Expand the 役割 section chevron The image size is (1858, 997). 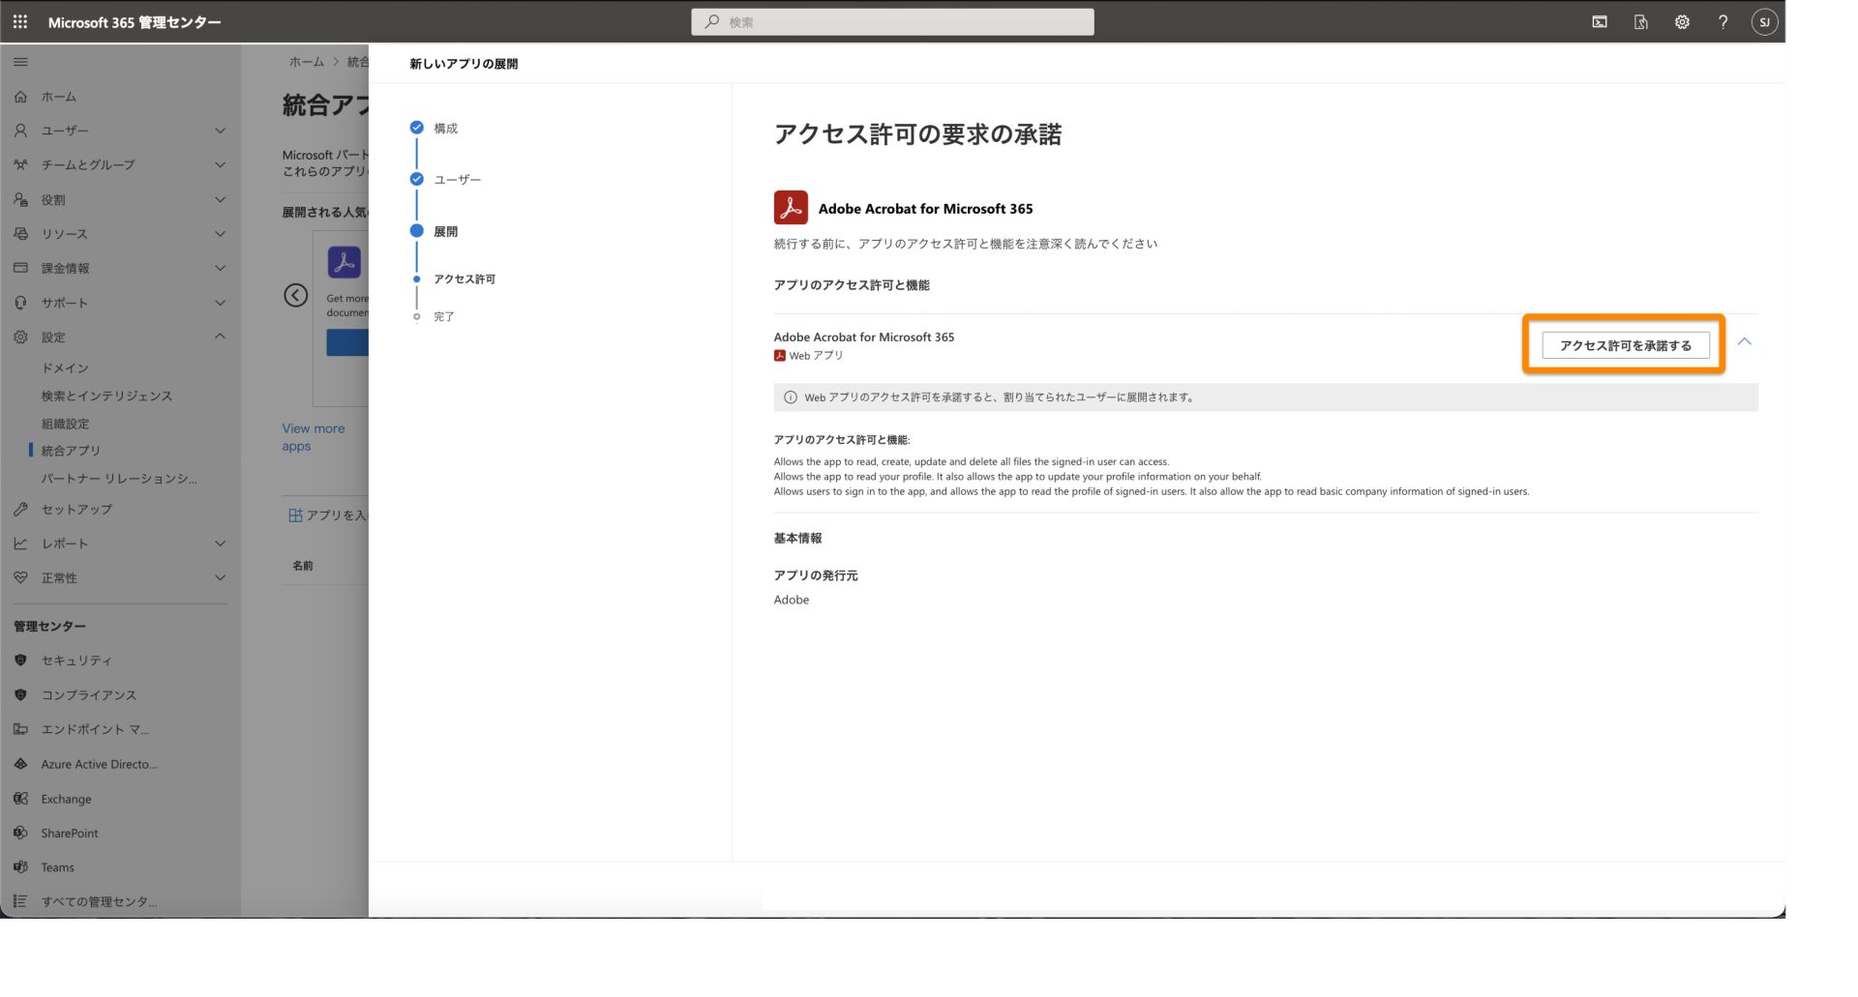220,200
